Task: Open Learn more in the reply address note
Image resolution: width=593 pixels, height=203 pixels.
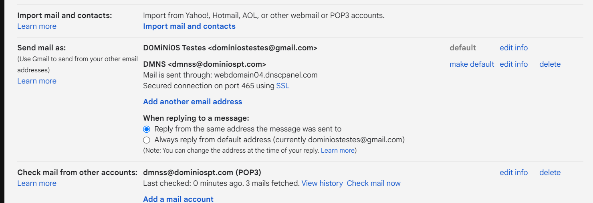Action: (337, 151)
